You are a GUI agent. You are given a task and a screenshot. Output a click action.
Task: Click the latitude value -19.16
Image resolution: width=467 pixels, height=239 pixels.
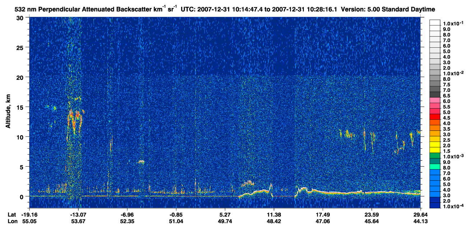[29, 215]
